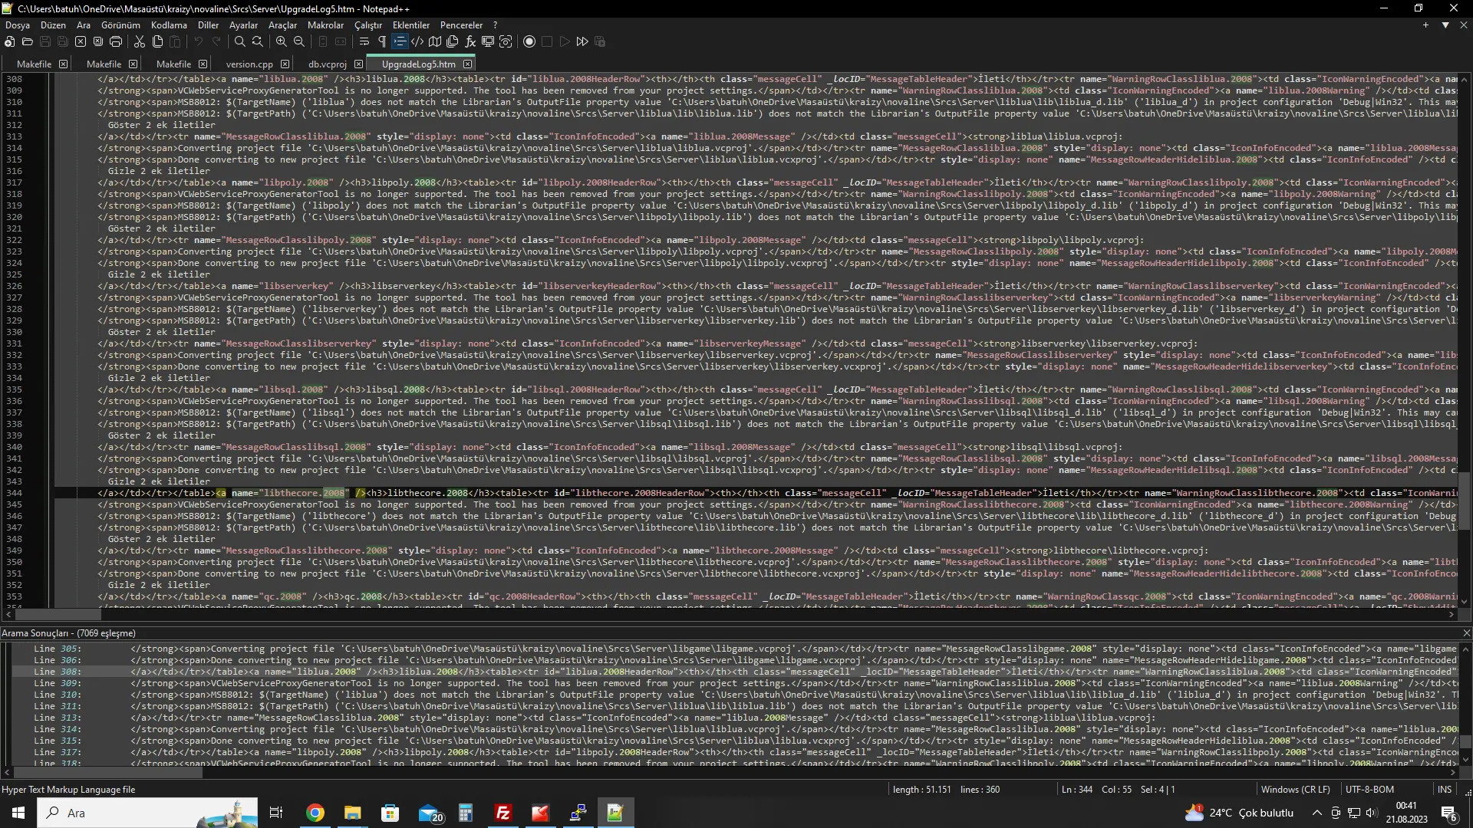Switch to the db.vcproj tab
This screenshot has height=828, width=1473.
(x=328, y=64)
